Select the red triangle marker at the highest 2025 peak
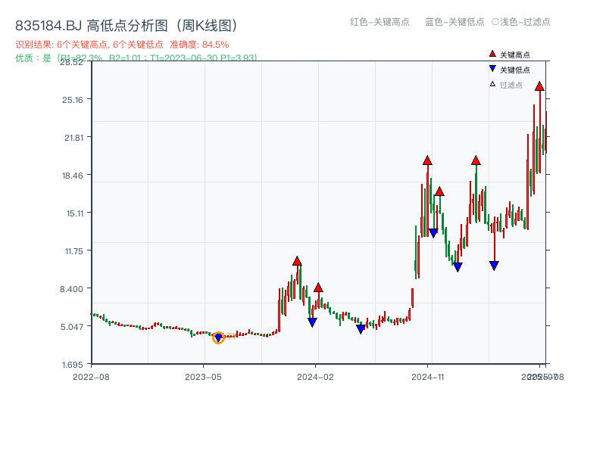The width and height of the screenshot is (606, 454). pos(539,87)
